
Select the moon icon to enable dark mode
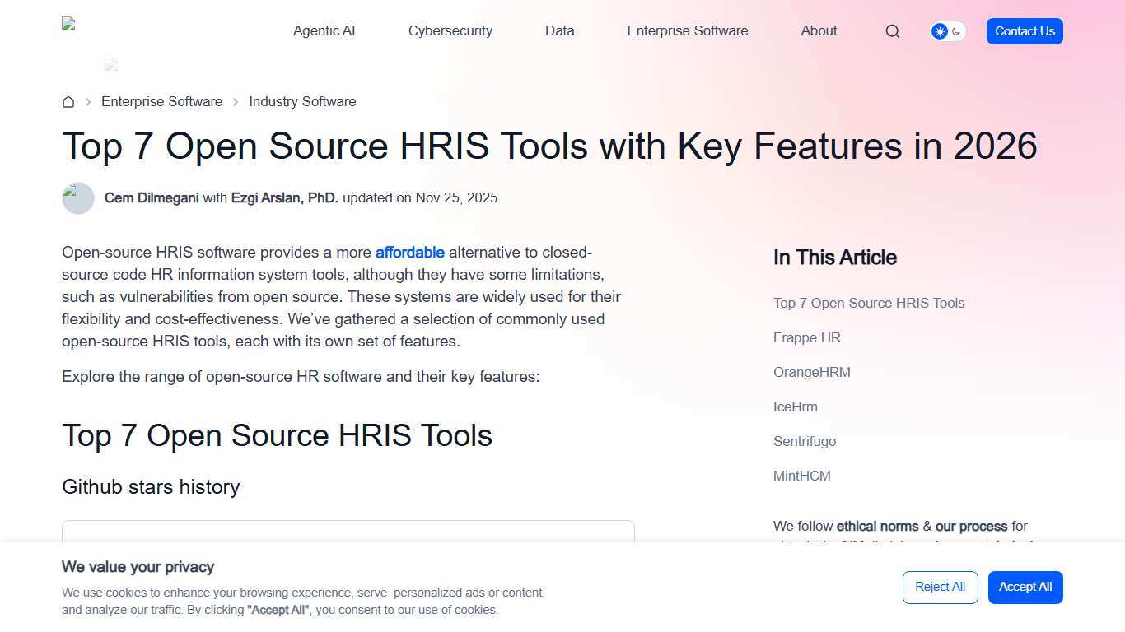[x=955, y=30]
